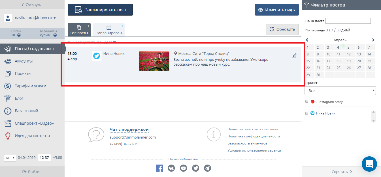This screenshot has height=177, width=381.
Task: Click the previous month arrow in calendar
Action: 307,40
